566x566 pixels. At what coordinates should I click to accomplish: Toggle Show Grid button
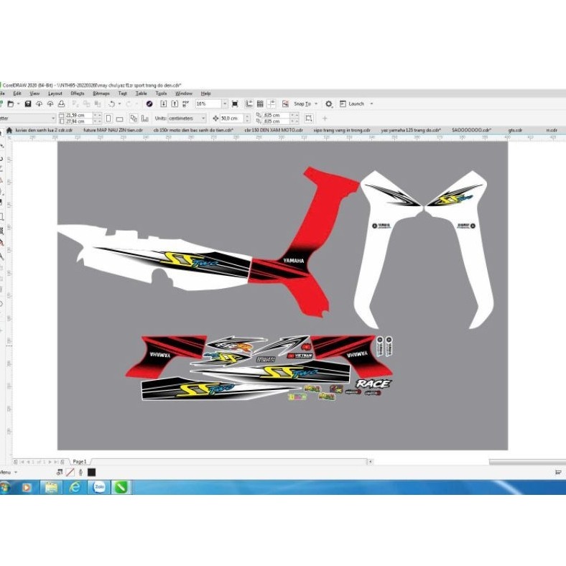tap(260, 104)
